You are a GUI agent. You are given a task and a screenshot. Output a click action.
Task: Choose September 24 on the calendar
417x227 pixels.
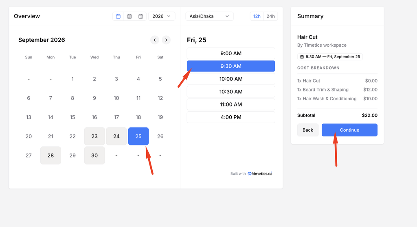click(x=116, y=136)
